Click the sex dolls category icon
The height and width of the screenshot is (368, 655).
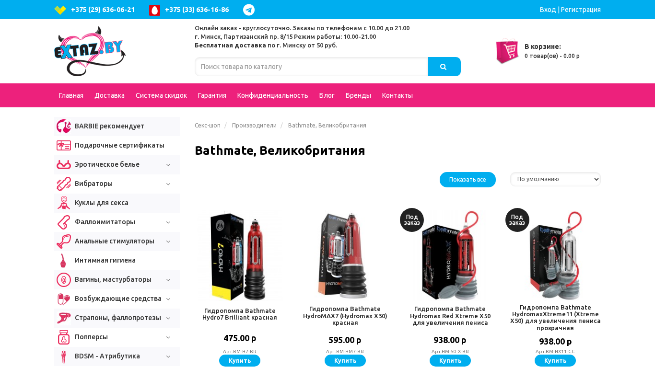[x=64, y=203]
